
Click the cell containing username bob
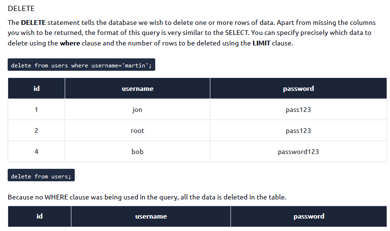click(138, 152)
